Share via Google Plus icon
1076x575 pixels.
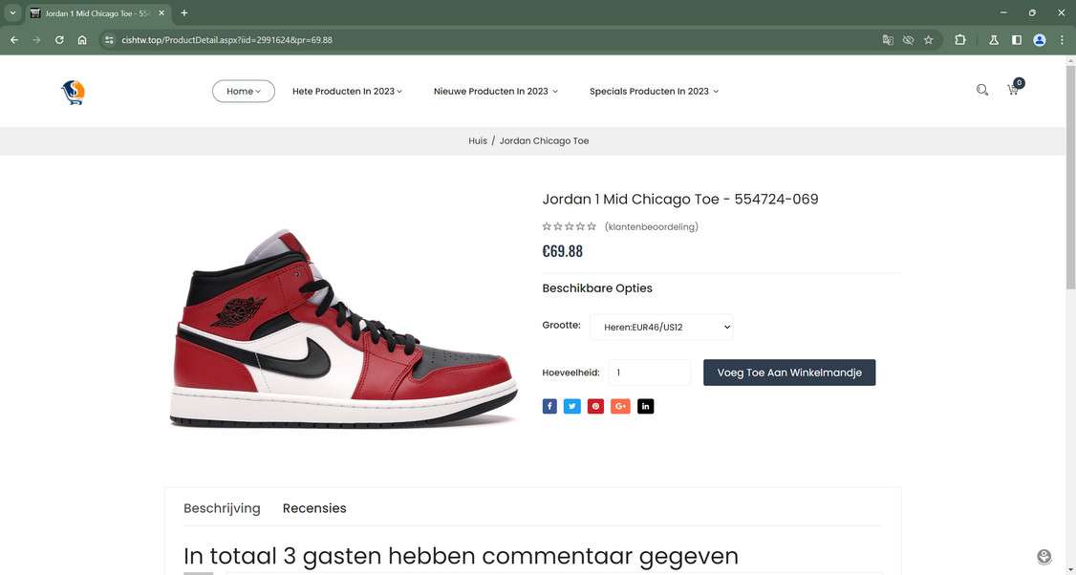click(x=620, y=406)
